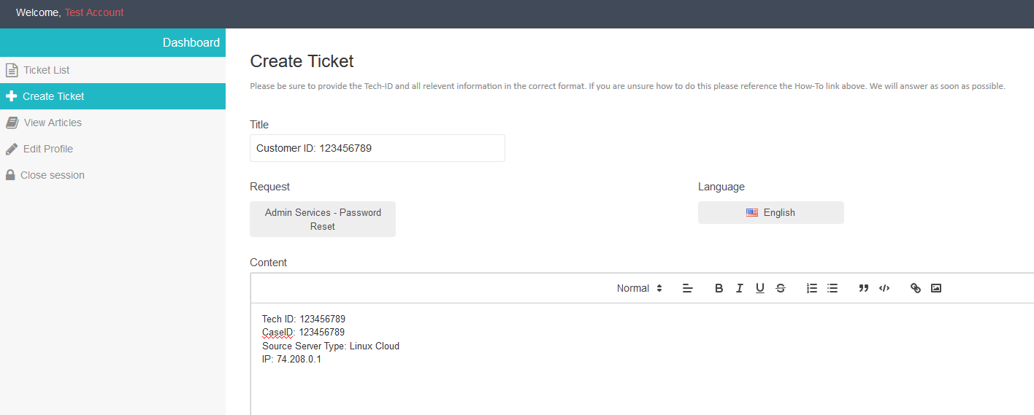Open the text alignment dropdown
This screenshot has height=415, width=1034.
click(x=687, y=288)
